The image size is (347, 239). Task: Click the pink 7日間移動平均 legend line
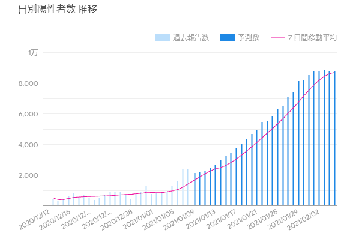[x=278, y=38]
